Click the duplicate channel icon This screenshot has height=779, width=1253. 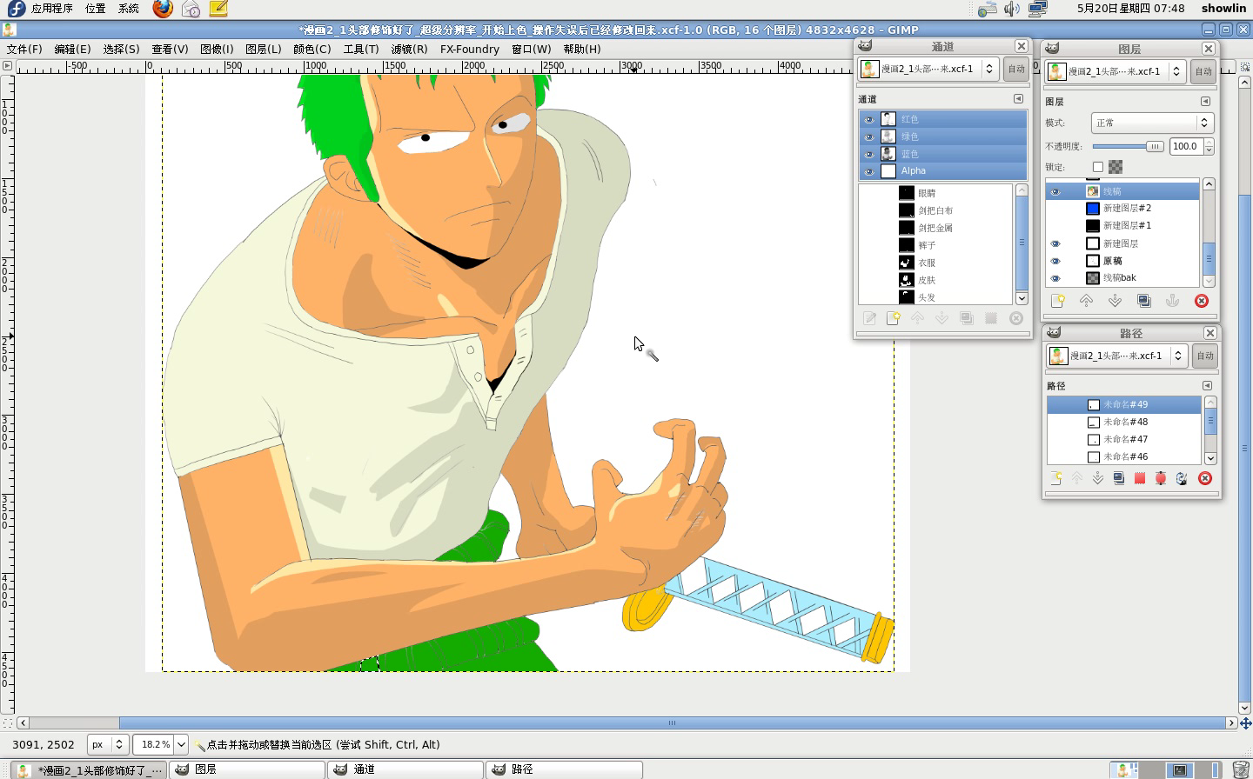[x=966, y=318]
